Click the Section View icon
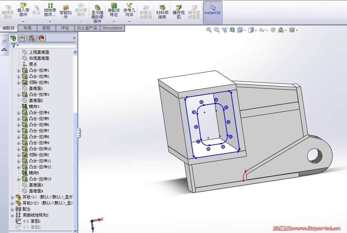347x233 pixels. click(x=232, y=30)
